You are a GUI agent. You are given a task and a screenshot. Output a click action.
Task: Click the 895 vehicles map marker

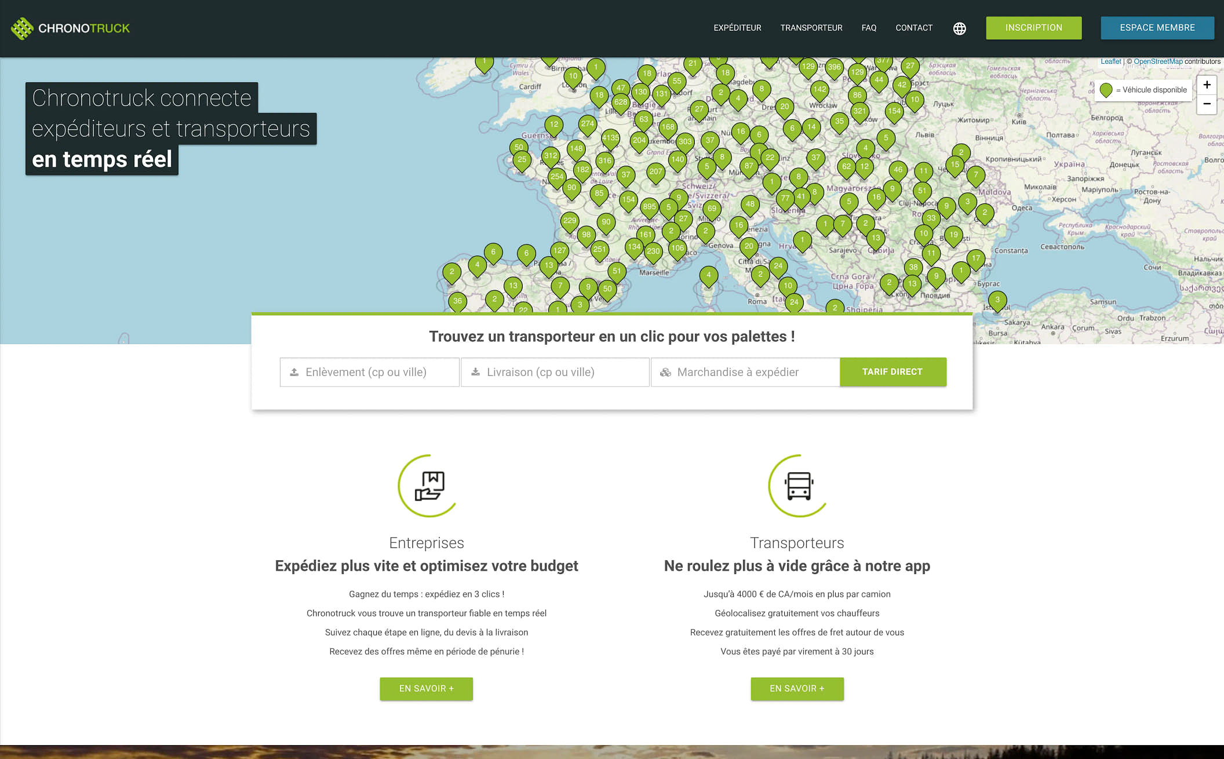pos(649,207)
